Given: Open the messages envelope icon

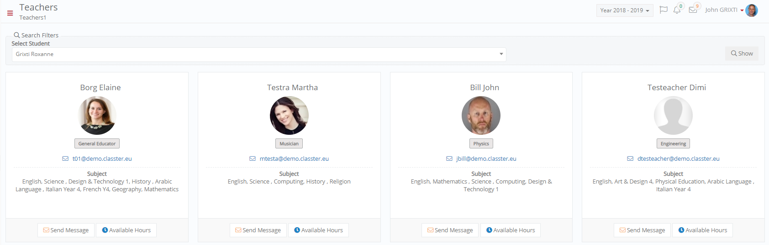Looking at the screenshot, I should point(693,10).
